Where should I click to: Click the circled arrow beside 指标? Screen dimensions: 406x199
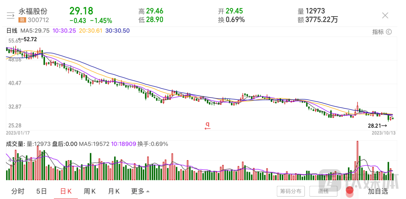389,32
